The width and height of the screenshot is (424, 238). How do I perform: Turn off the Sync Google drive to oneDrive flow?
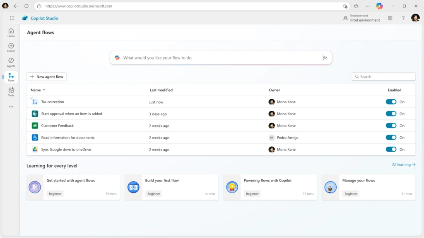(391, 149)
